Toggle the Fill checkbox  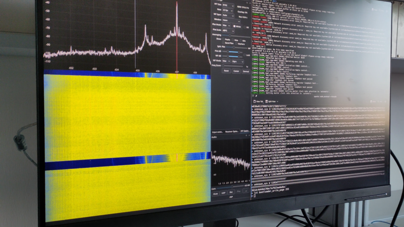(x=245, y=27)
